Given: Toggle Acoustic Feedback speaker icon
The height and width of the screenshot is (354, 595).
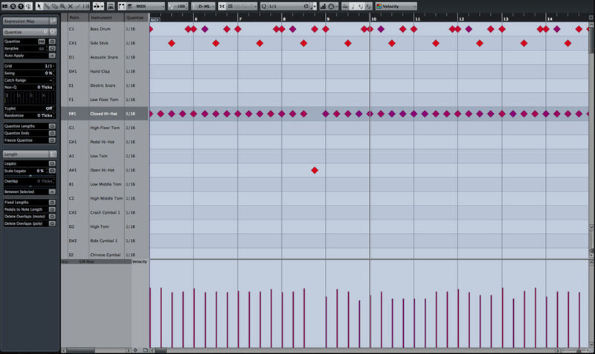Looking at the screenshot, I should [28, 6].
